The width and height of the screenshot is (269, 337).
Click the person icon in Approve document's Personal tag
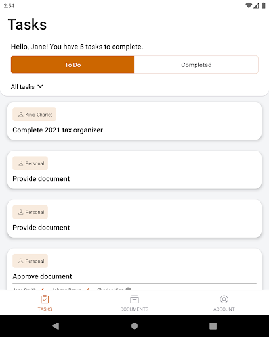pos(21,261)
